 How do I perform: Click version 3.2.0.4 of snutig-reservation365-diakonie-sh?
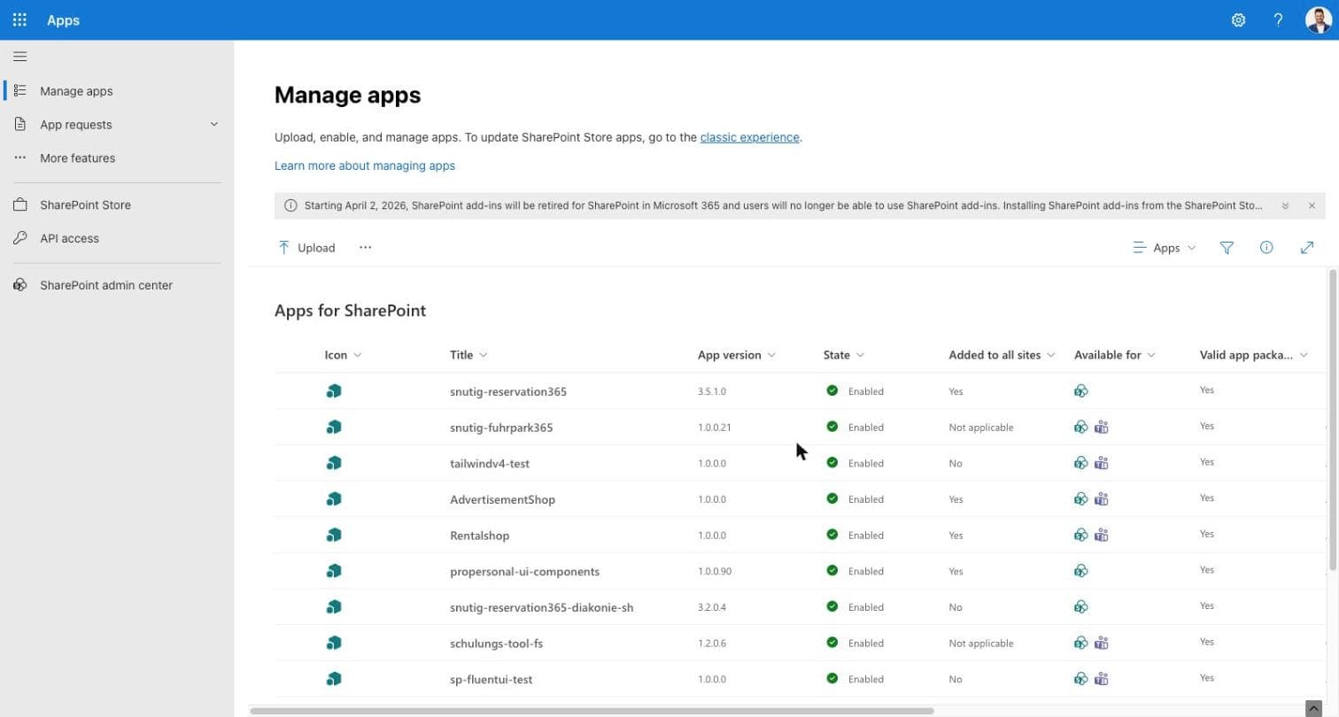[x=712, y=607]
